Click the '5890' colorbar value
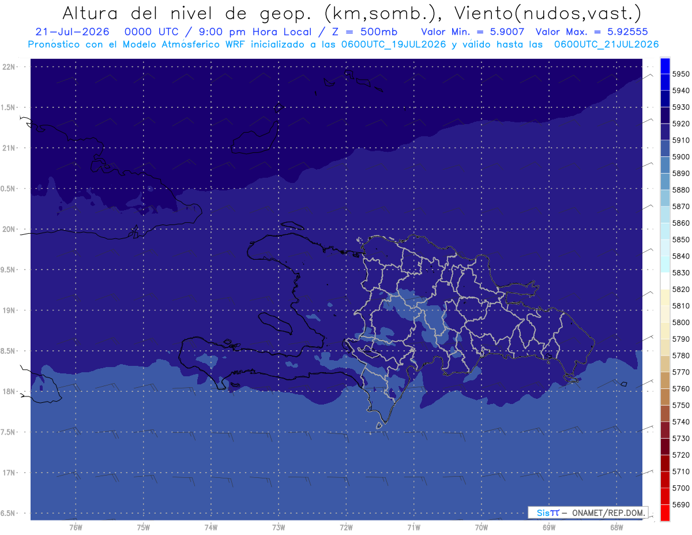The height and width of the screenshot is (535, 692). (681, 173)
